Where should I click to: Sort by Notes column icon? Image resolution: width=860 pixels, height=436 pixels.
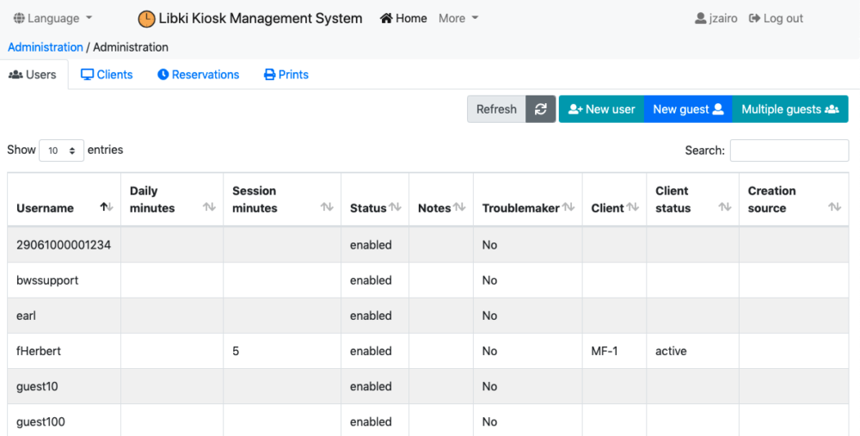(459, 207)
